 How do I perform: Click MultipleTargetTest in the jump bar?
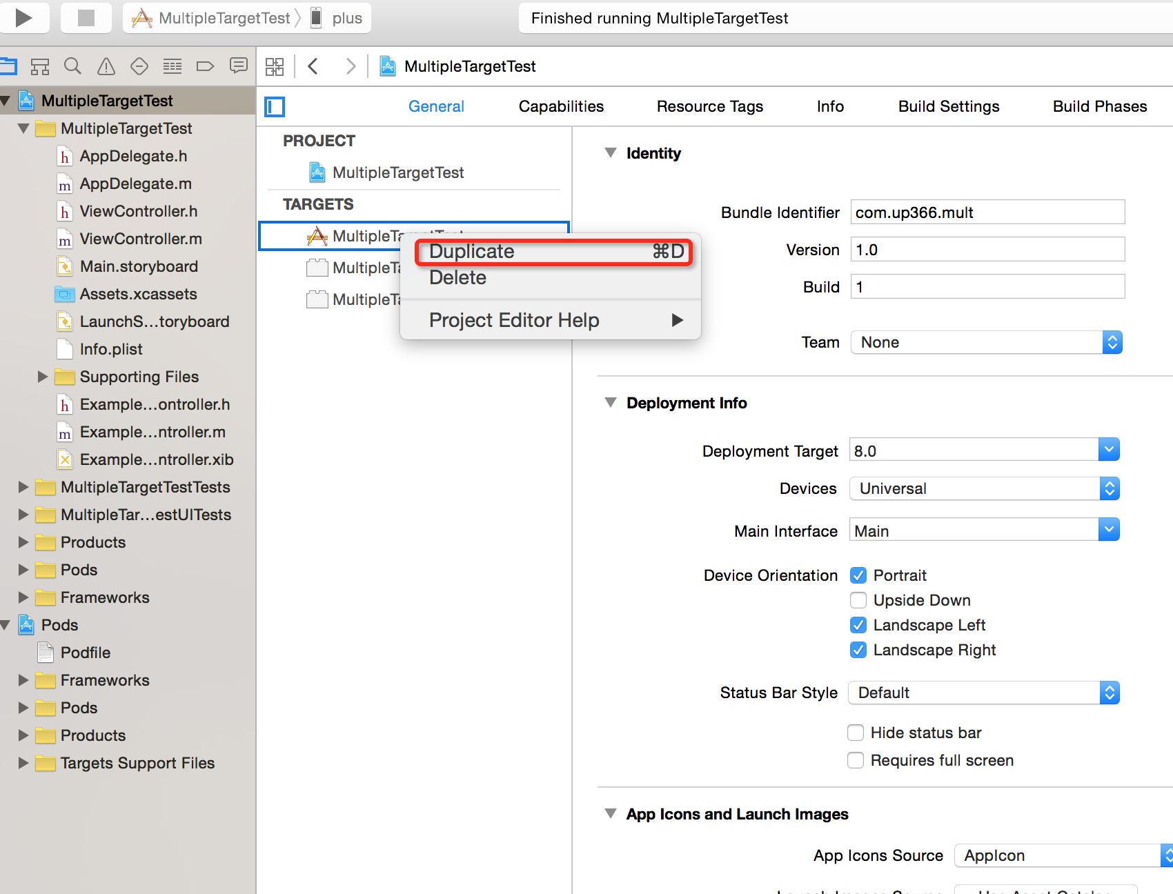click(458, 66)
